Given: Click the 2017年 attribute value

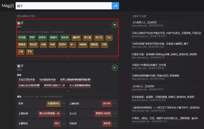Looking at the screenshot, I should tap(106, 103).
